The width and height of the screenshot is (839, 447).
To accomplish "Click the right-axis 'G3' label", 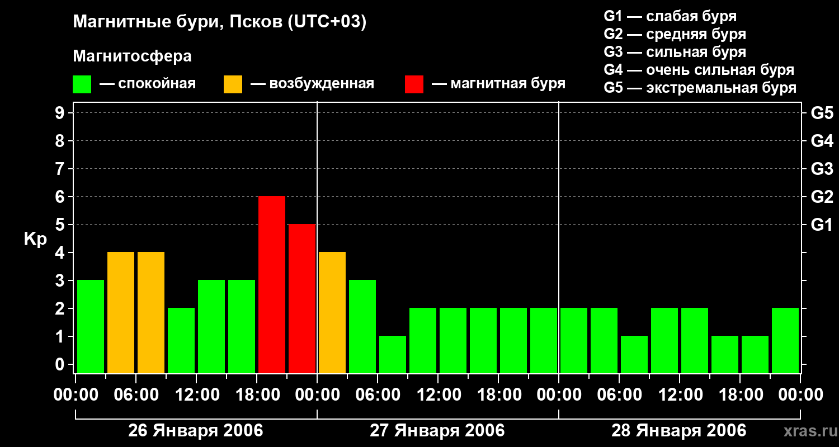I will 822,169.
